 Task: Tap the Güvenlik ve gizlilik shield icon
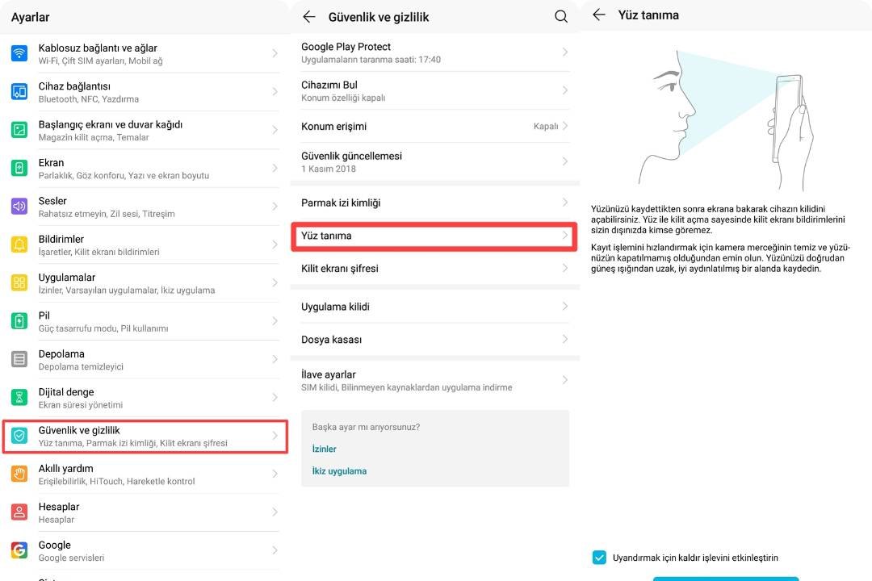[19, 437]
